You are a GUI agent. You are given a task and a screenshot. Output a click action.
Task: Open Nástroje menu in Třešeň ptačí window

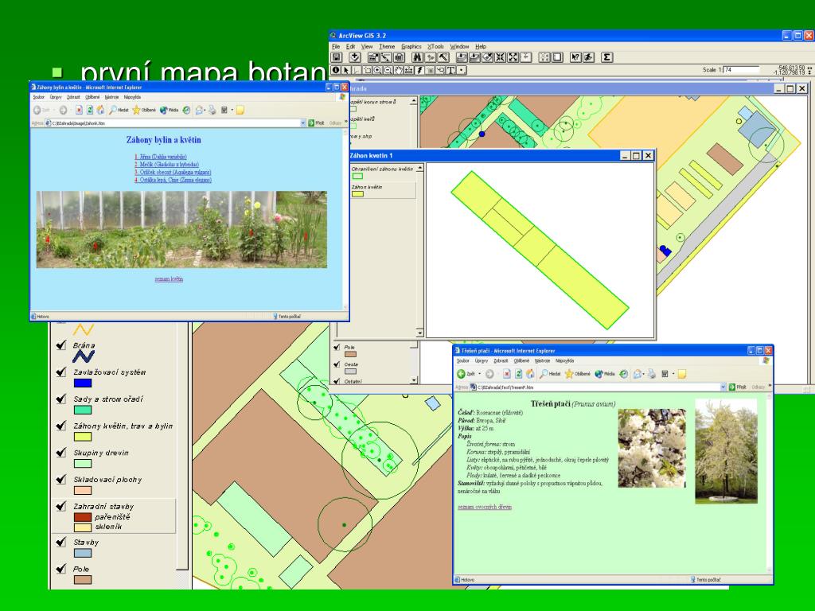pos(542,360)
